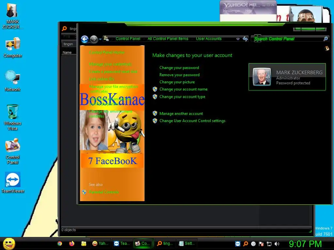
Task: Launch Firefox from the taskbar
Action: [72, 243]
